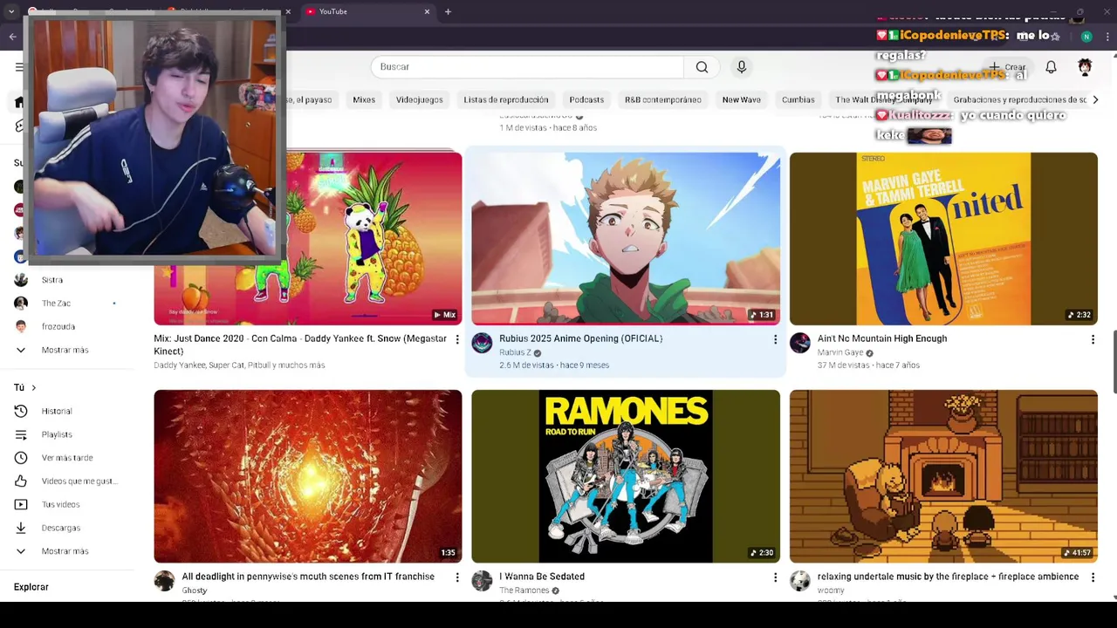Image resolution: width=1117 pixels, height=628 pixels.
Task: Click the woomy channel avatar
Action: [800, 581]
